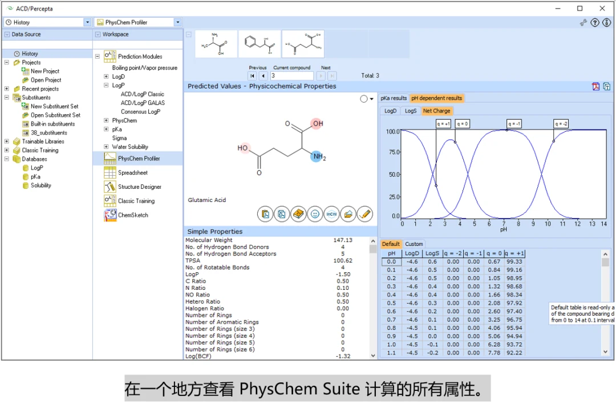Screen dimensions: 616x404
Task: Select the LogD plot tab
Action: (x=390, y=111)
